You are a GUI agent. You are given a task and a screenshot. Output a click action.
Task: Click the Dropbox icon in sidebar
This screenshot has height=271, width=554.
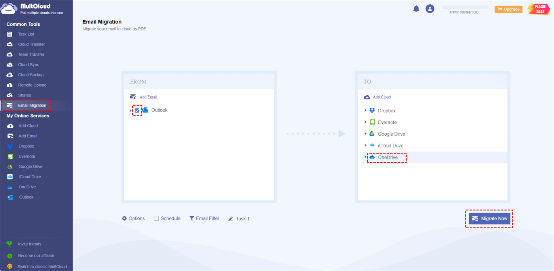10,146
